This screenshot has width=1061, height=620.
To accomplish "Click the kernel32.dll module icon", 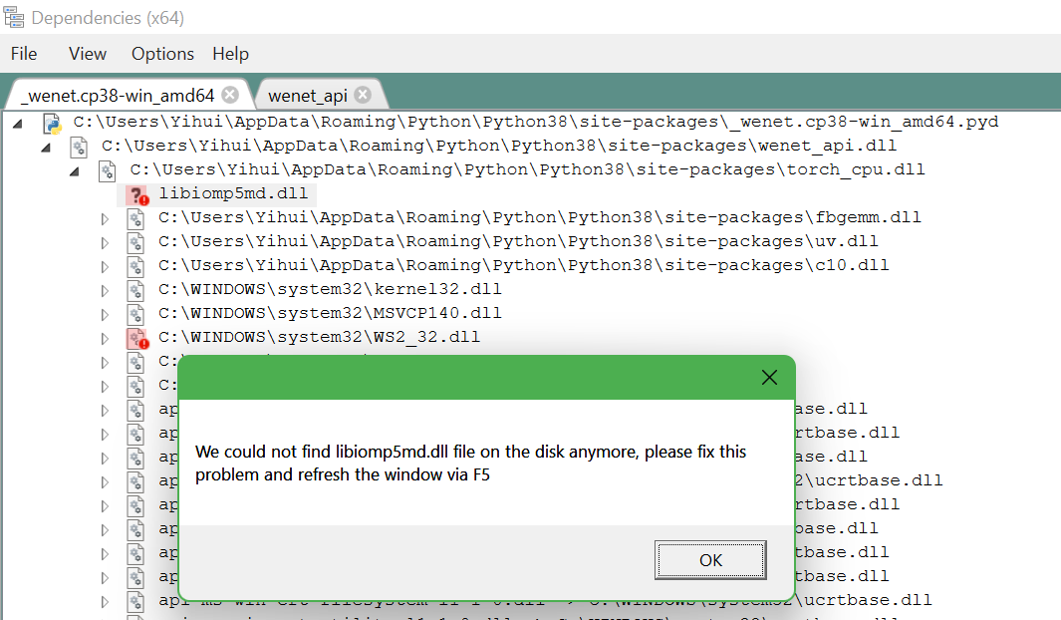I will click(x=134, y=290).
